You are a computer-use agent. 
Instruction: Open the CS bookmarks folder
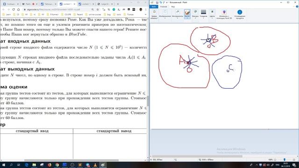coord(16,14)
